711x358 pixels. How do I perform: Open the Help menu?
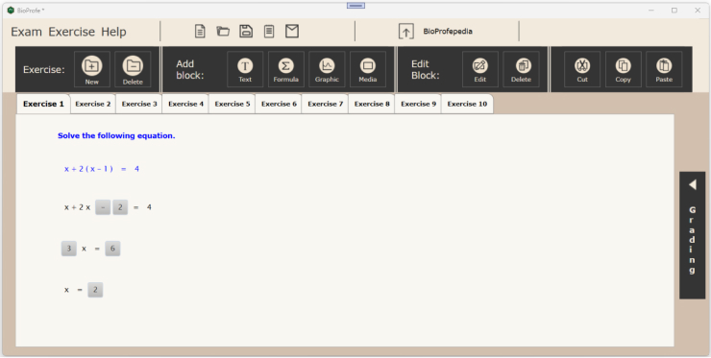pos(113,32)
